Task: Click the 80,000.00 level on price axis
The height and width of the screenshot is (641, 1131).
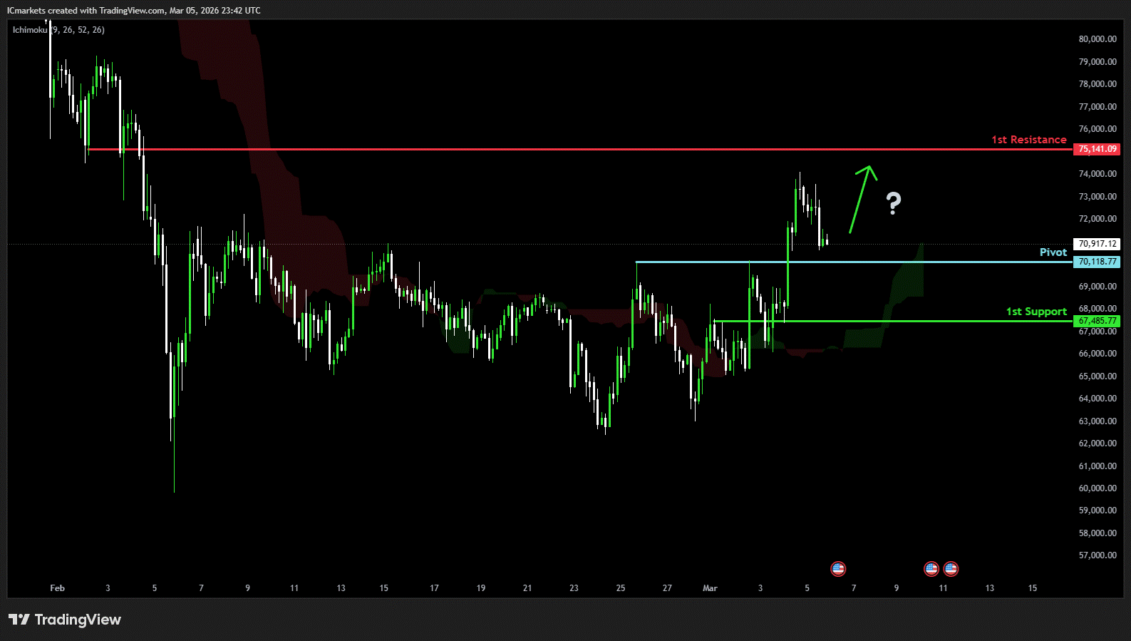Action: [1097, 39]
